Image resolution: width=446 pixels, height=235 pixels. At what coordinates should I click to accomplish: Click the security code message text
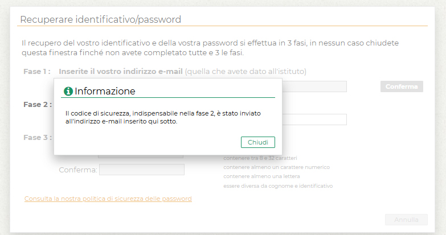pos(163,117)
